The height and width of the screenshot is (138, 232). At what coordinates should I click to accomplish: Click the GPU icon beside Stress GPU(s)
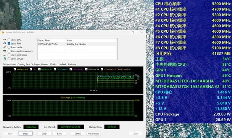click(5, 58)
